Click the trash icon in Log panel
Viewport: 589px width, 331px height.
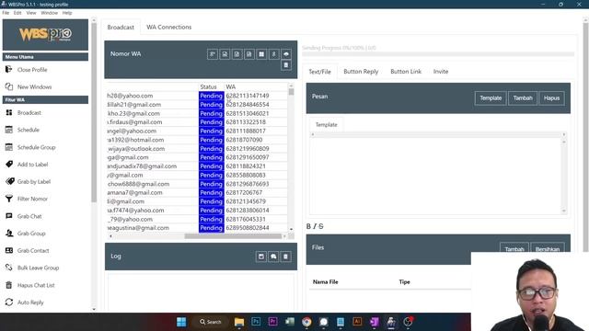pos(285,257)
